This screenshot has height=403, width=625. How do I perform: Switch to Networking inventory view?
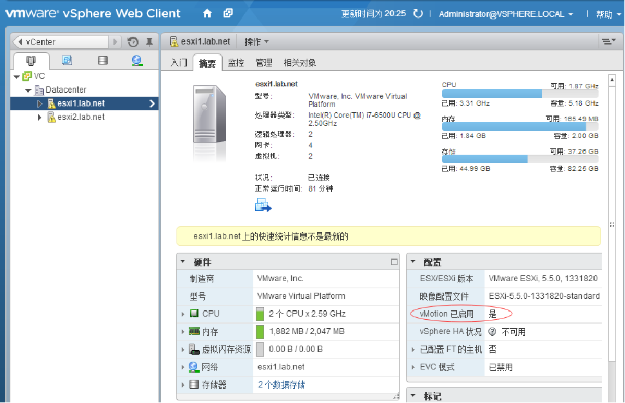coord(137,61)
